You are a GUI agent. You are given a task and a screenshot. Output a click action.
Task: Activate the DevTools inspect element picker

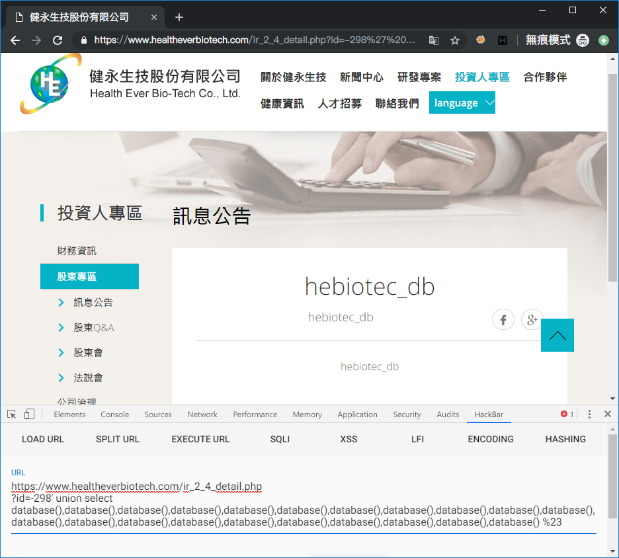12,415
